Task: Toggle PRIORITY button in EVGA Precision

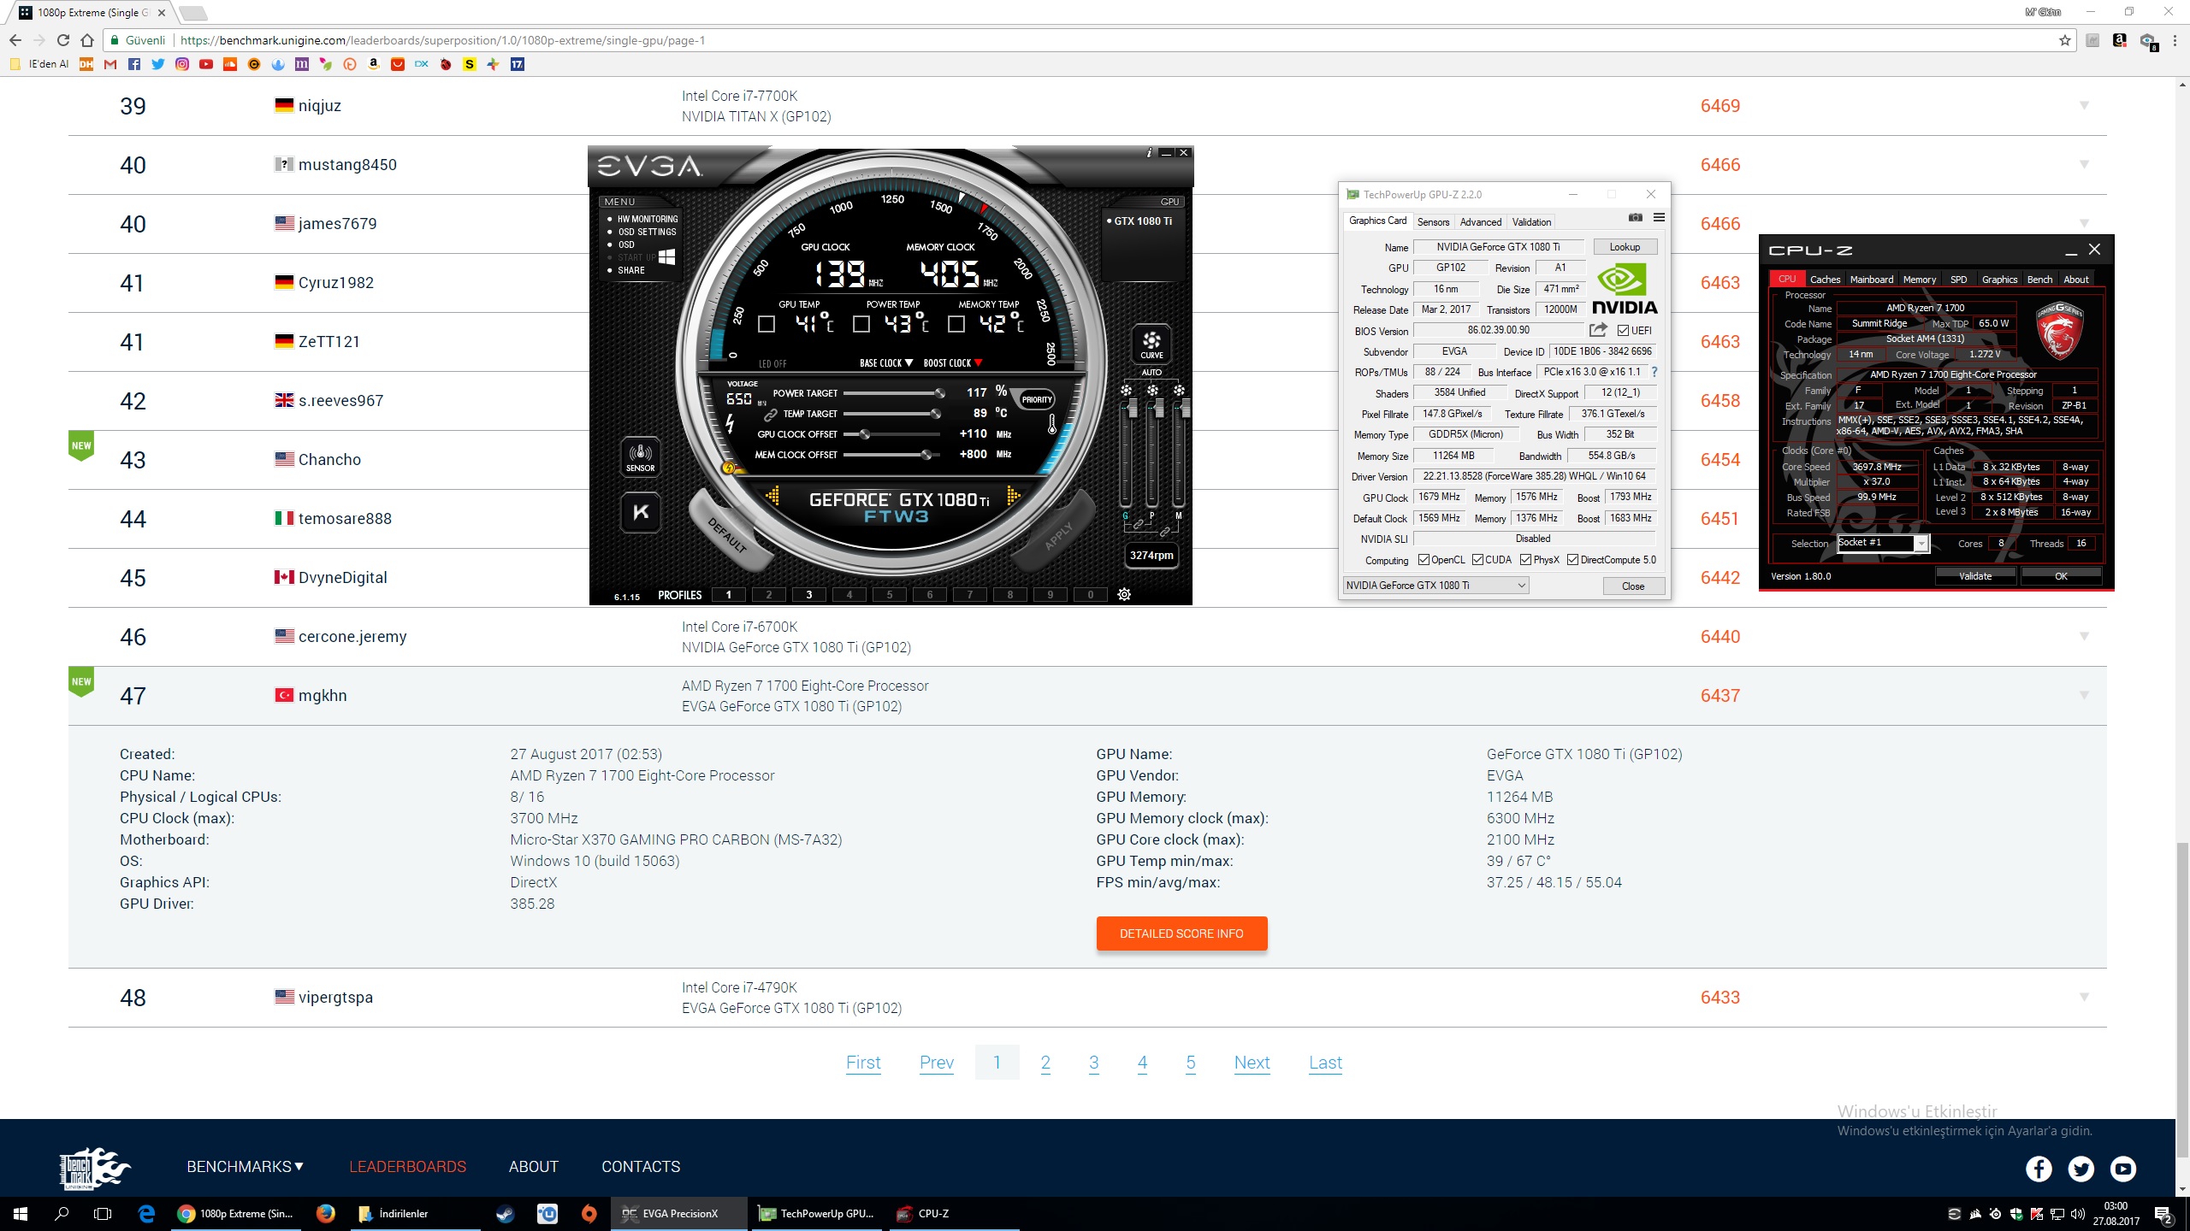Action: pos(1036,399)
